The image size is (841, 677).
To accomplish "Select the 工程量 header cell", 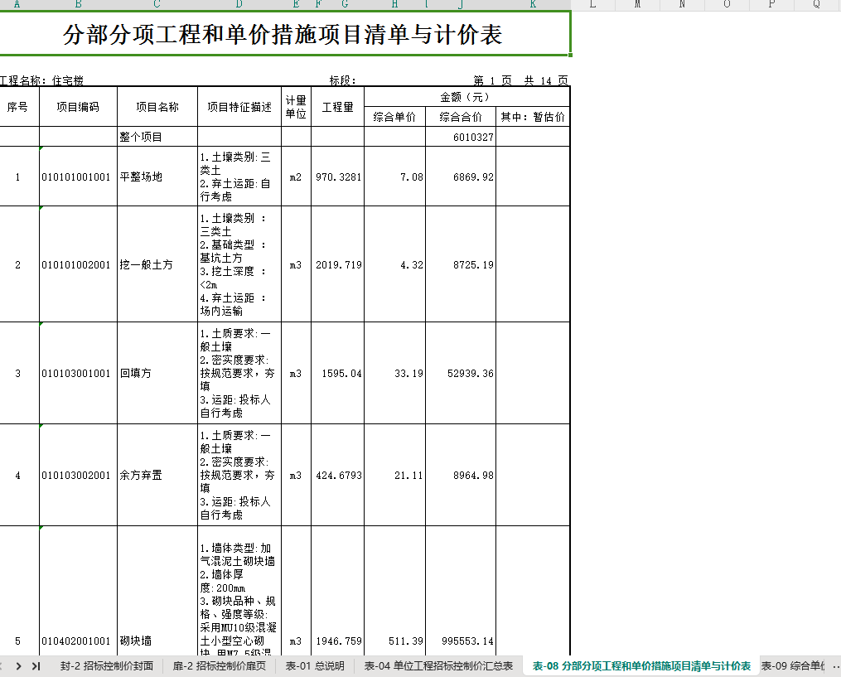I will (337, 107).
